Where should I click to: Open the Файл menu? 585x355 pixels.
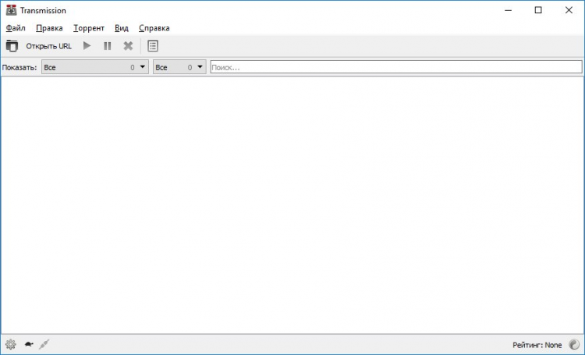(16, 28)
